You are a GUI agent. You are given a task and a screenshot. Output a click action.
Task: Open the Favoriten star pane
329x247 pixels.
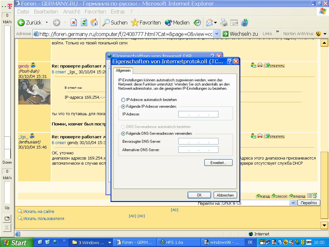(146, 23)
